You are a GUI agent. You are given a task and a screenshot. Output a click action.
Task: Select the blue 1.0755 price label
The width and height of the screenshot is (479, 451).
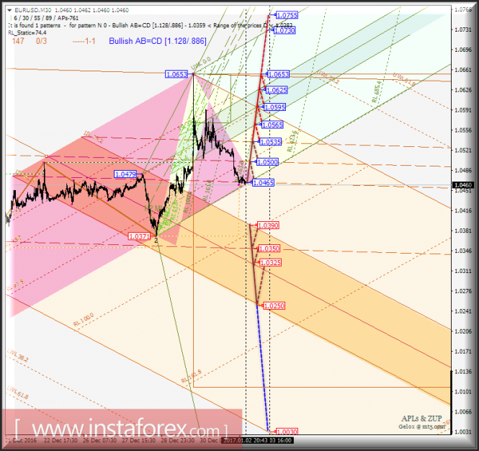coord(287,15)
